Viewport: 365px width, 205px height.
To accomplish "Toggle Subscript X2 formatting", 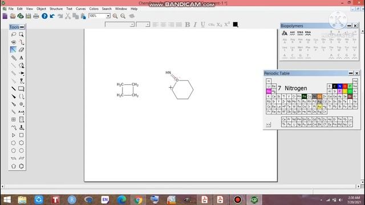I will tap(219, 24).
